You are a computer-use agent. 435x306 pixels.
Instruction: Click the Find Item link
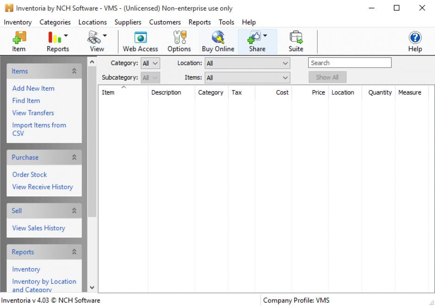pos(26,101)
